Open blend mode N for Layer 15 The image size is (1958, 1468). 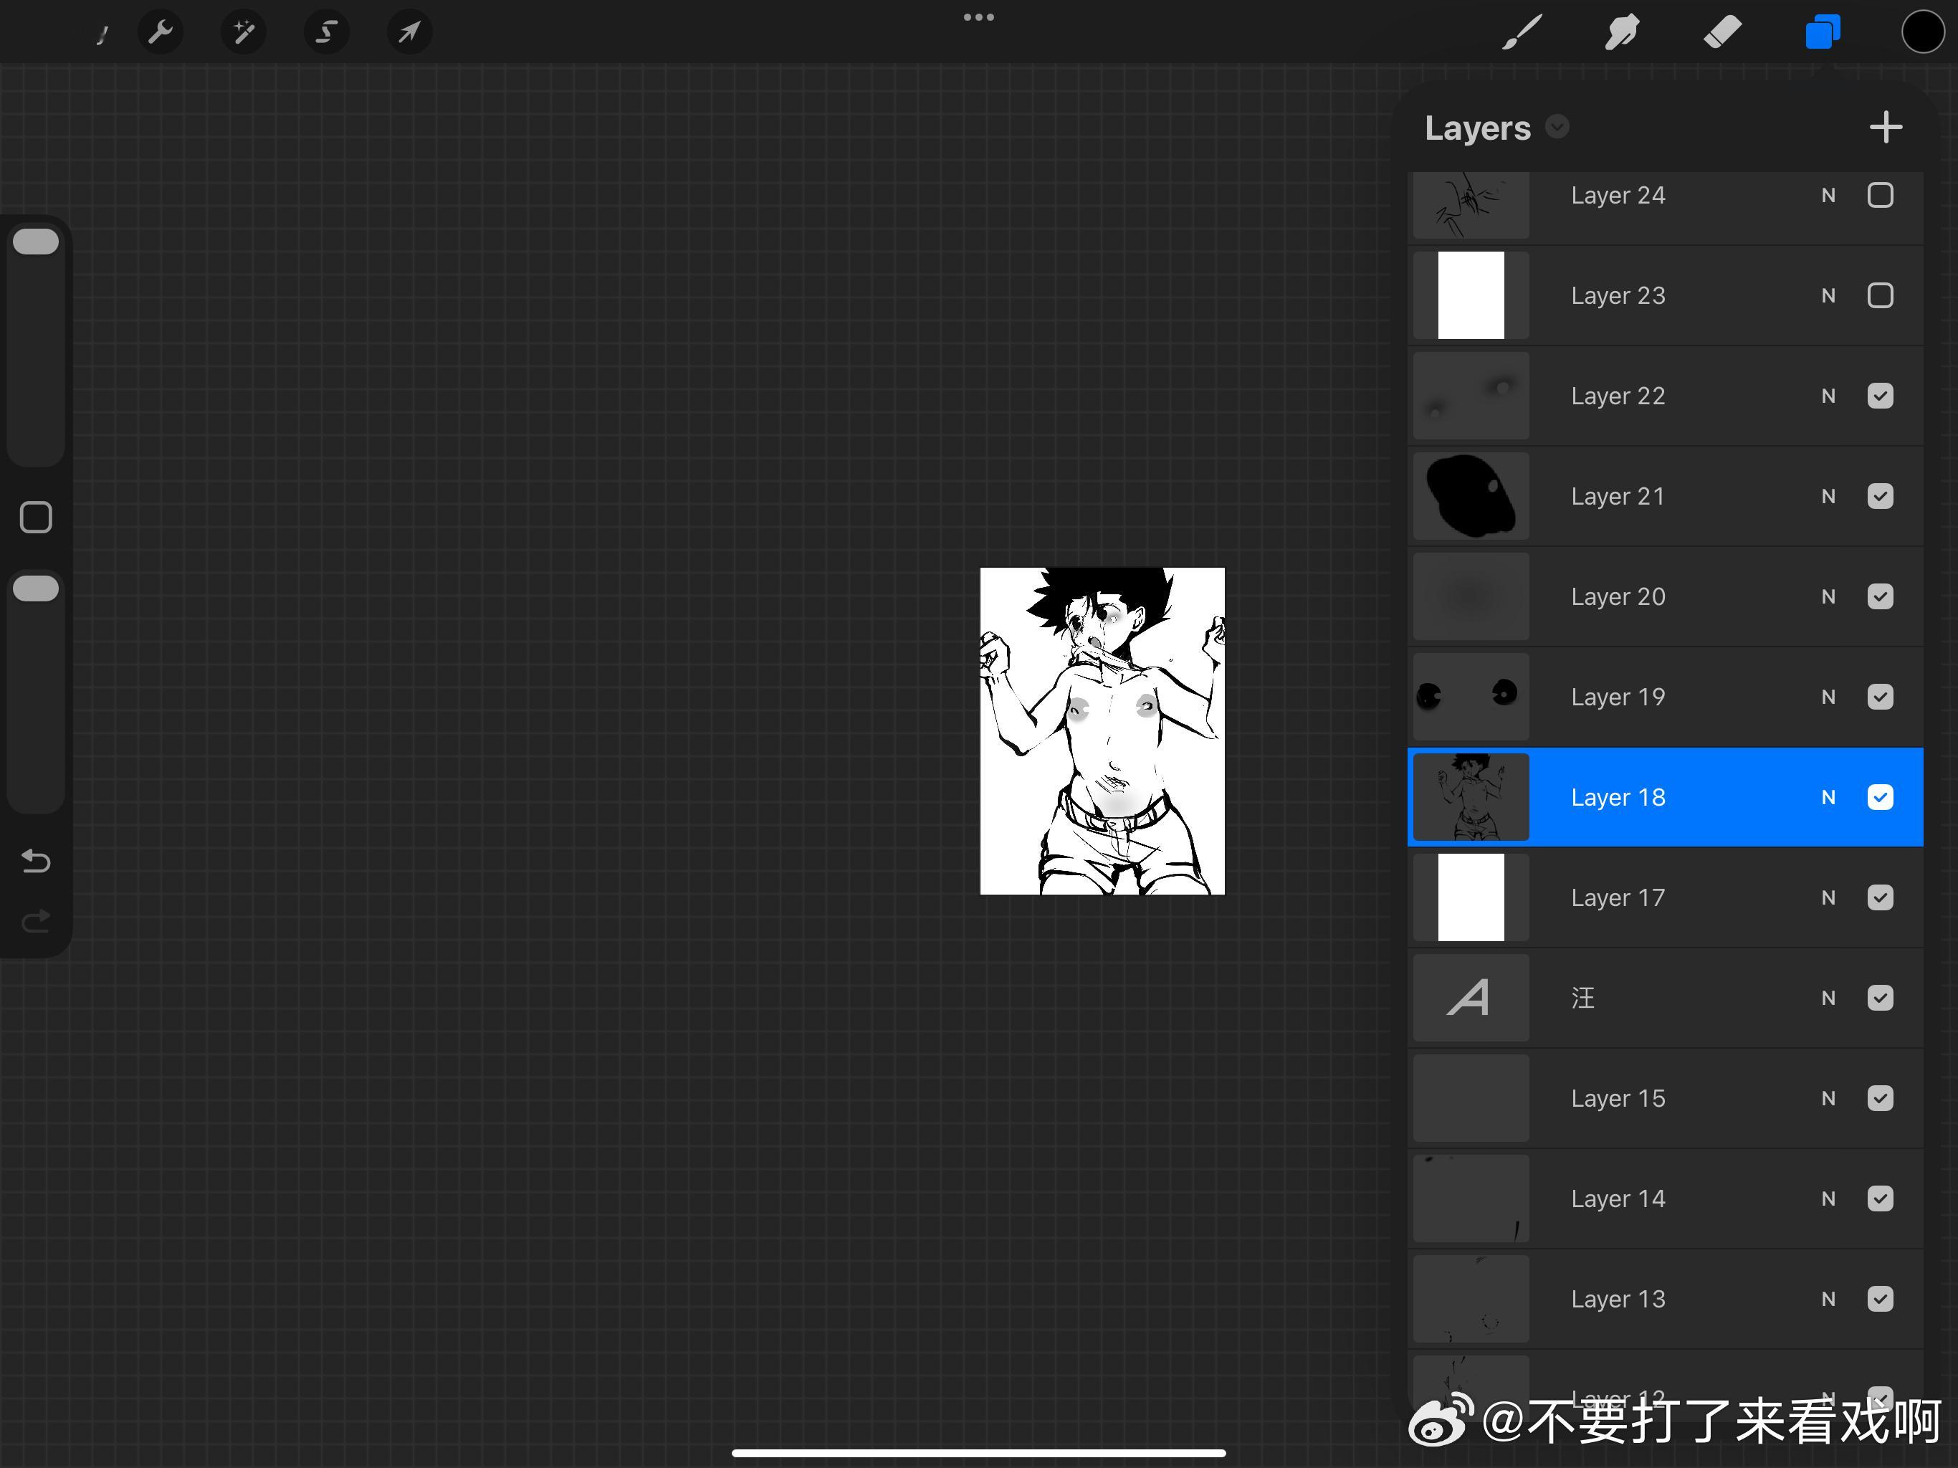coord(1828,1098)
